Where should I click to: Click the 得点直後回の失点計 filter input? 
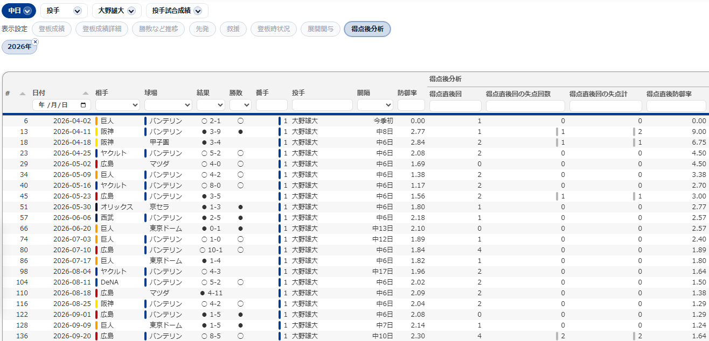point(606,106)
